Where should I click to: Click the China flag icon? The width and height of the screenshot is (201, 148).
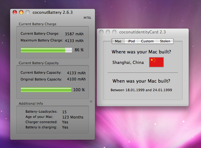(x=156, y=62)
